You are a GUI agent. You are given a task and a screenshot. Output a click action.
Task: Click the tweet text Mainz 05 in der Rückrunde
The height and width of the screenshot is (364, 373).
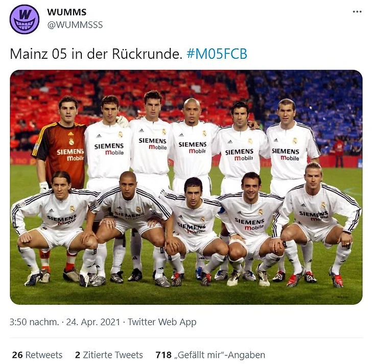pyautogui.click(x=96, y=54)
